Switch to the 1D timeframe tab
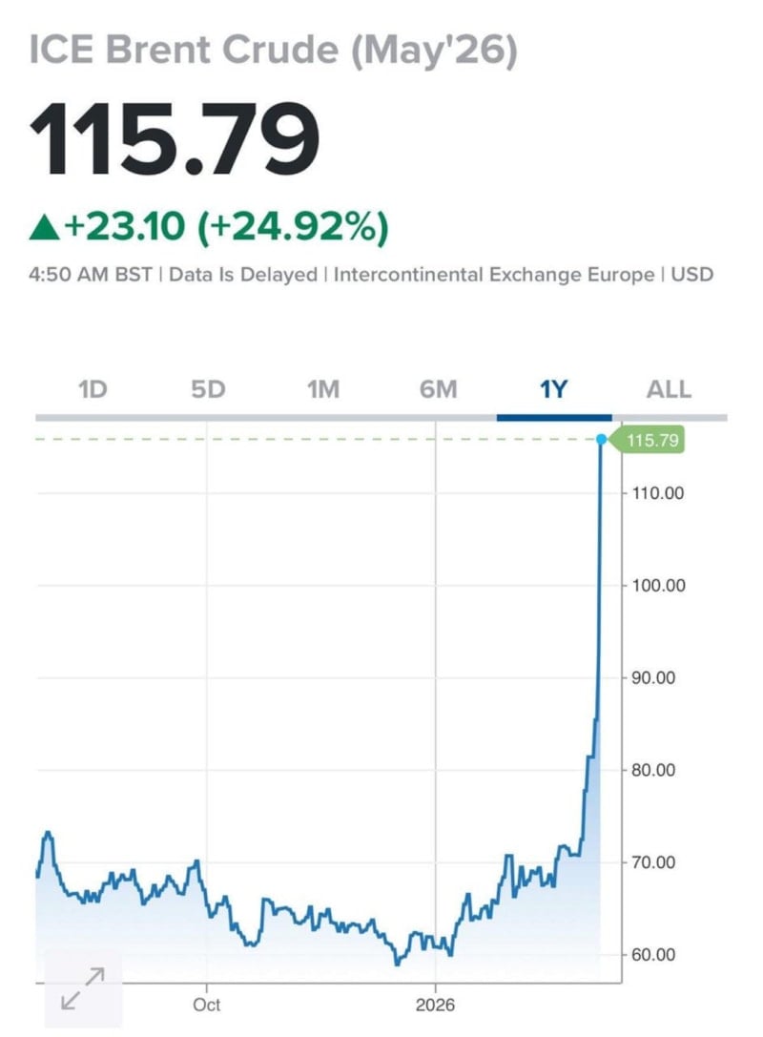 (93, 389)
